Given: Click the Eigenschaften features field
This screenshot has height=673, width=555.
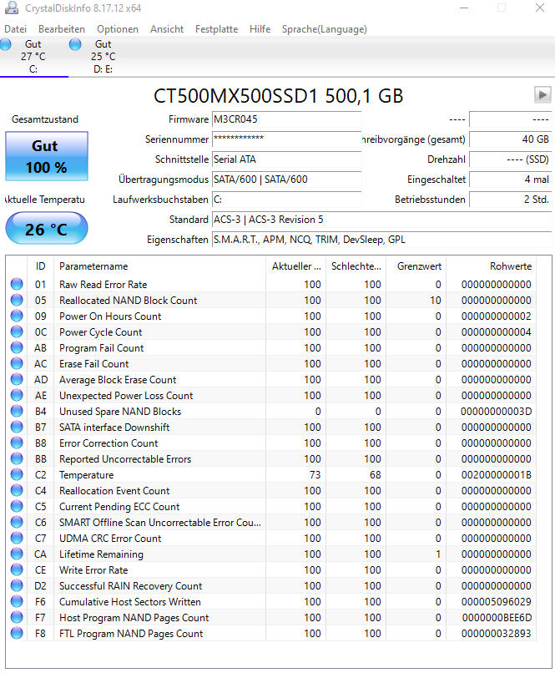Looking at the screenshot, I should coord(381,240).
